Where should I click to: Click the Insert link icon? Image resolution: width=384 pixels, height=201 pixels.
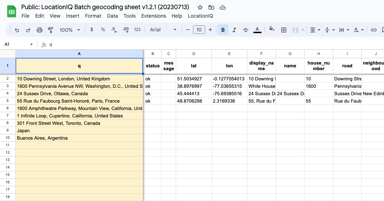(373, 30)
